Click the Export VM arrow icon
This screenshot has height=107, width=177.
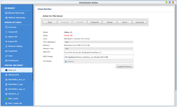pyautogui.click(x=6, y=41)
